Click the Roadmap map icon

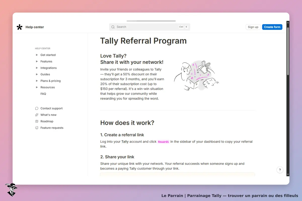37,121
